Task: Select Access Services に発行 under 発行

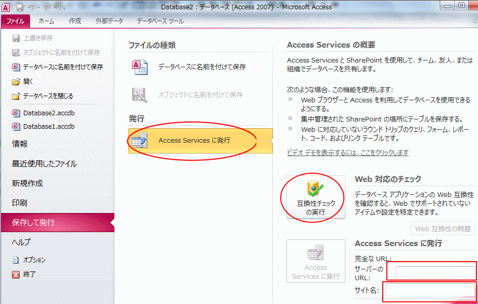Action: pyautogui.click(x=200, y=141)
